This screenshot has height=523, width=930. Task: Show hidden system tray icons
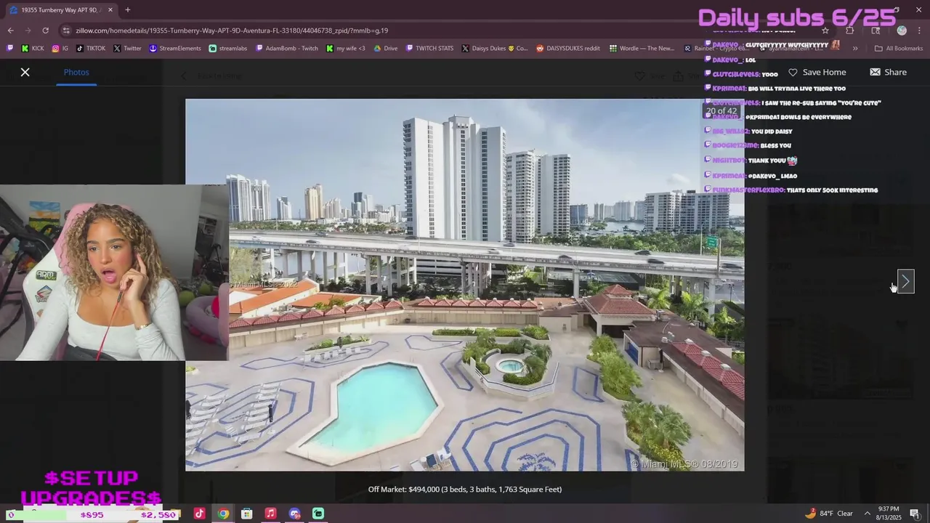(x=867, y=514)
